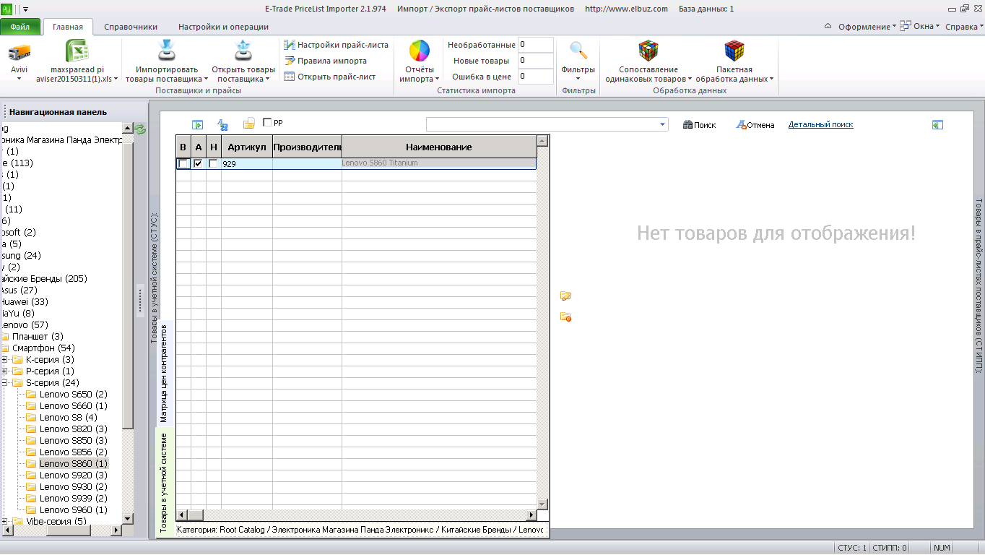Click Сопоставление одинаковых товаров cube icon
Viewport: 985px width, 555px height.
(x=648, y=51)
